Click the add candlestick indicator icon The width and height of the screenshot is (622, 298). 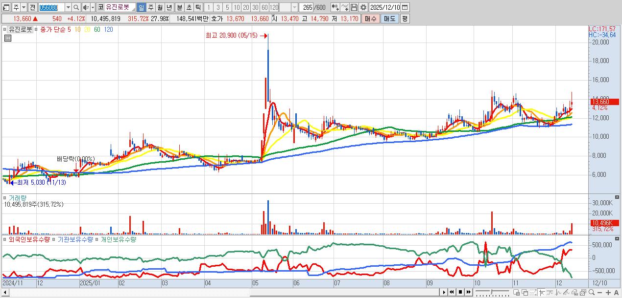(335, 7)
